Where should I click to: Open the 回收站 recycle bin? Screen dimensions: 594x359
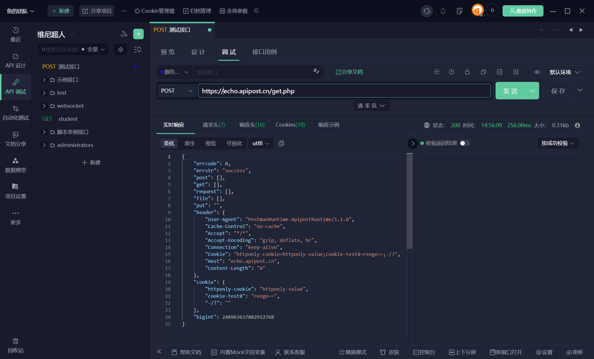pyautogui.click(x=16, y=346)
